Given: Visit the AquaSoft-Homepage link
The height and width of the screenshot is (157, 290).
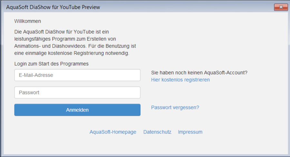Looking at the screenshot, I should (113, 132).
